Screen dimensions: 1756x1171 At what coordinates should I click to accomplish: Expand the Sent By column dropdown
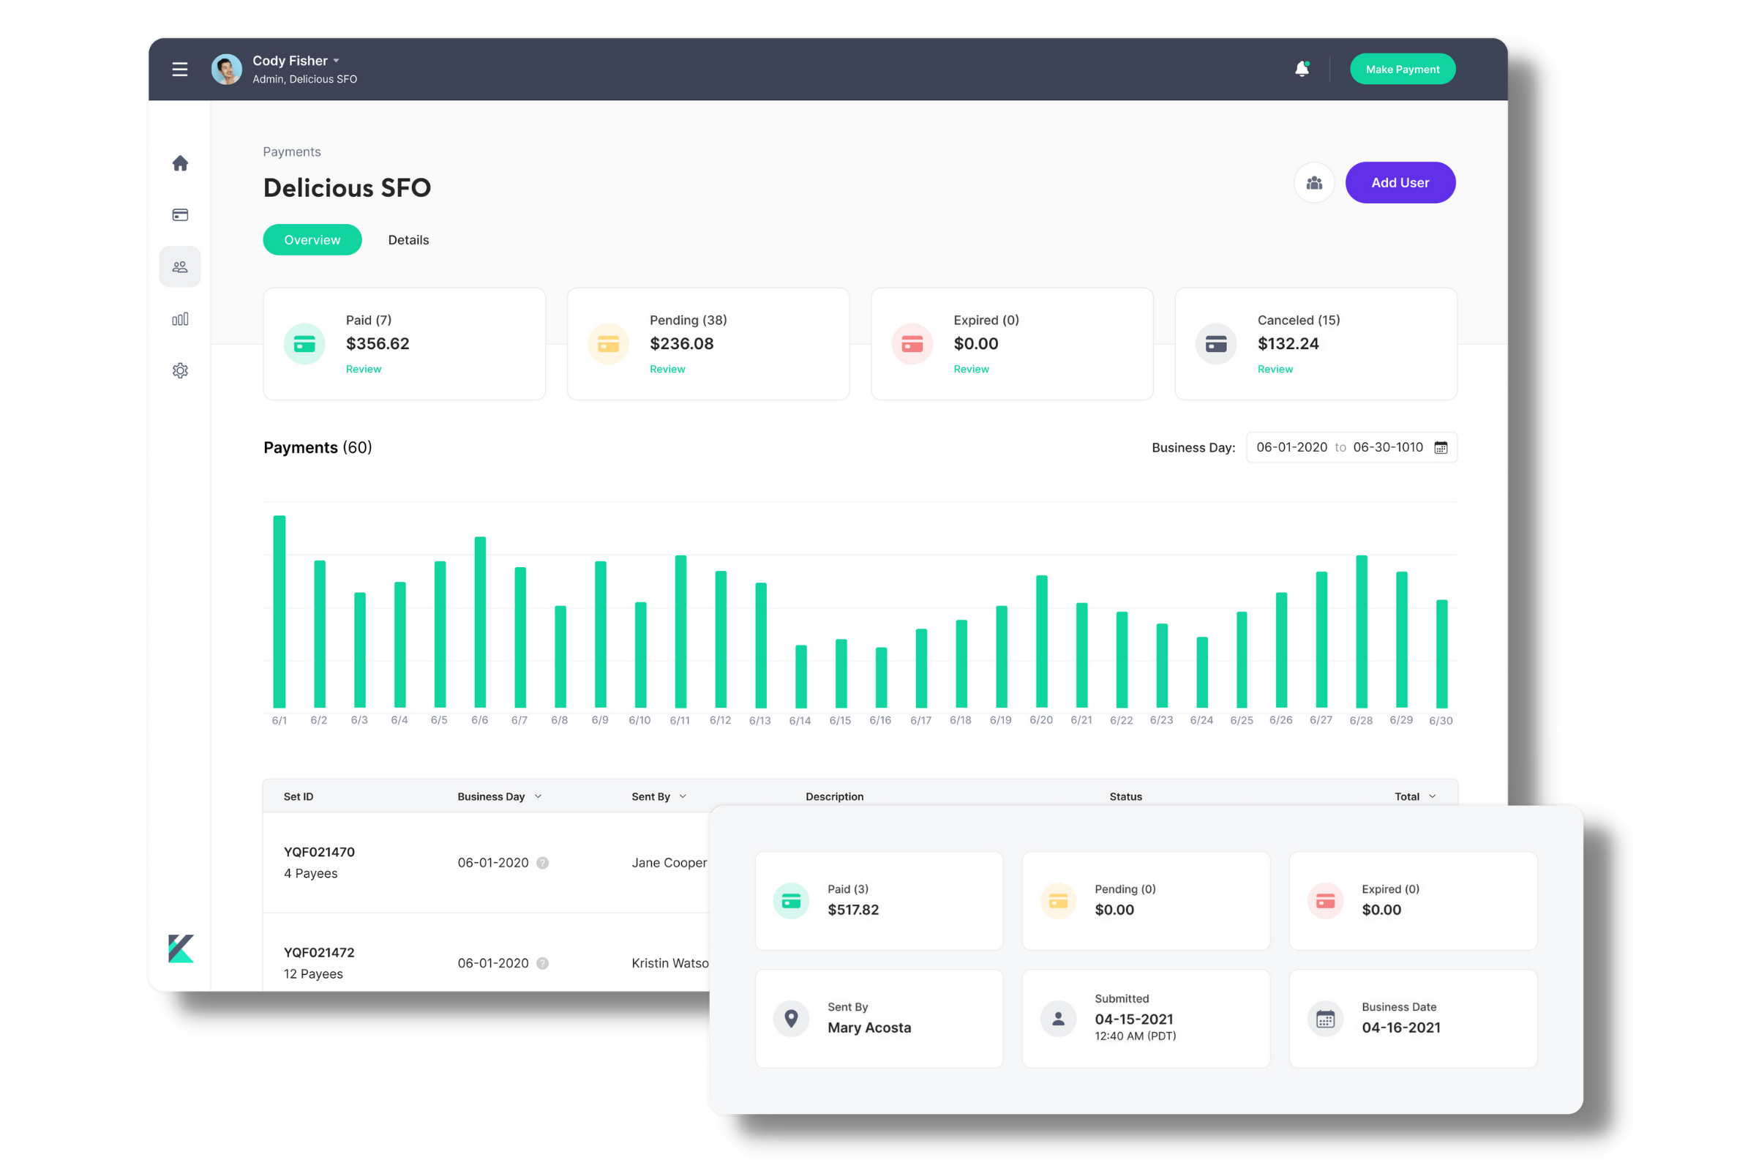pyautogui.click(x=683, y=796)
